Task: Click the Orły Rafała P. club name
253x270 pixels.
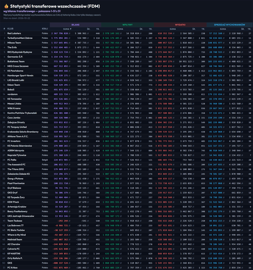Action: click(x=15, y=258)
